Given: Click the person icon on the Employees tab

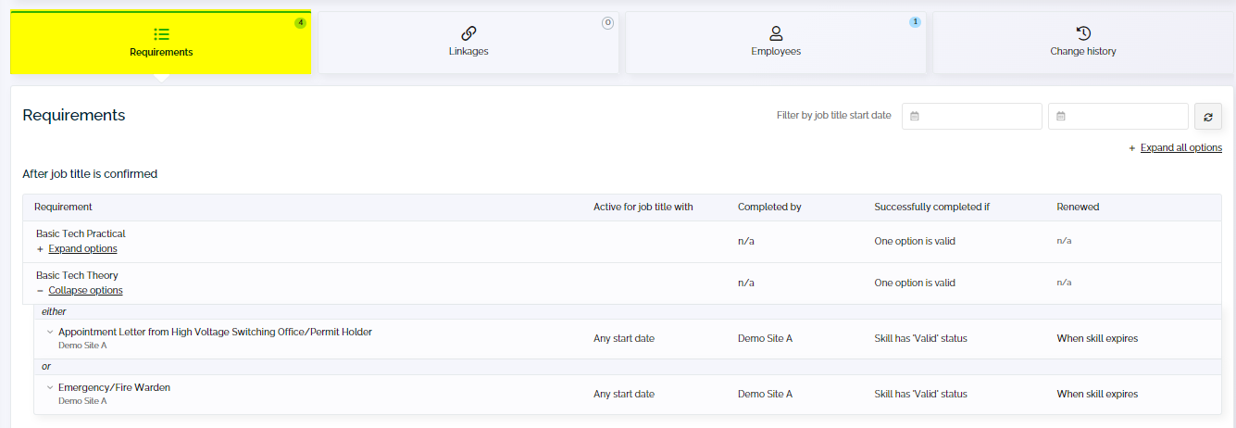Looking at the screenshot, I should coord(776,33).
